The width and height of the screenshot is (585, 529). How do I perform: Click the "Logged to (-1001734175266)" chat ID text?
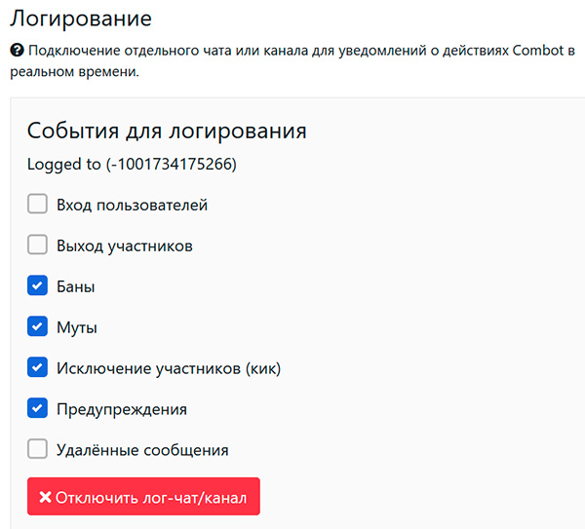point(132,165)
